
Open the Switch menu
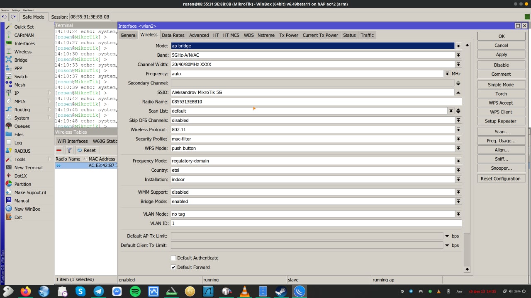pos(21,77)
